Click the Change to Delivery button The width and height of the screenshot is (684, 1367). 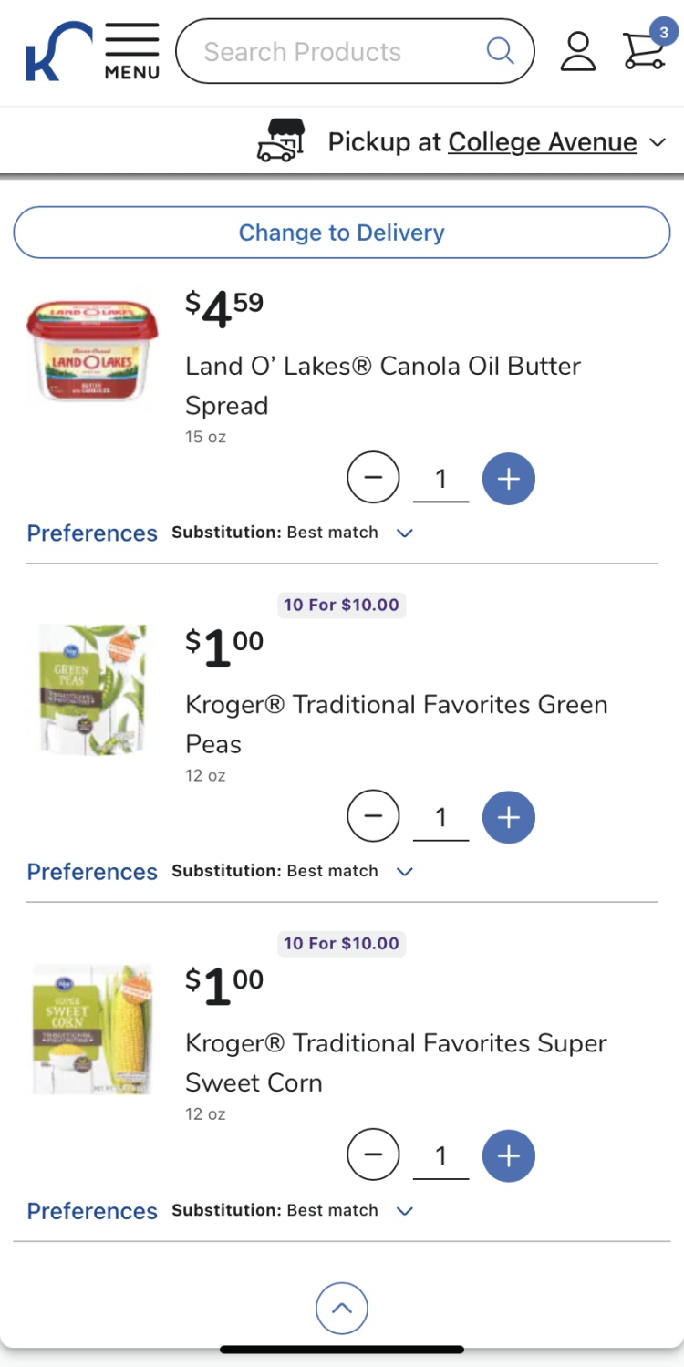coord(341,233)
